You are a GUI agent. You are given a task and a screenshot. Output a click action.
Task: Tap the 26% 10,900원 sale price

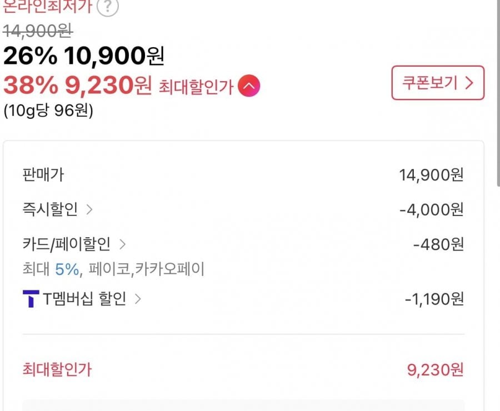coord(83,56)
